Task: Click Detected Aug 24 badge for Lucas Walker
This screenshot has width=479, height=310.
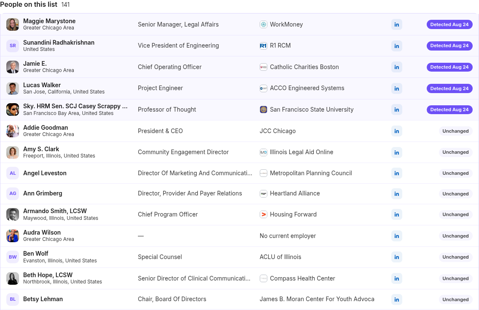Action: pyautogui.click(x=449, y=88)
